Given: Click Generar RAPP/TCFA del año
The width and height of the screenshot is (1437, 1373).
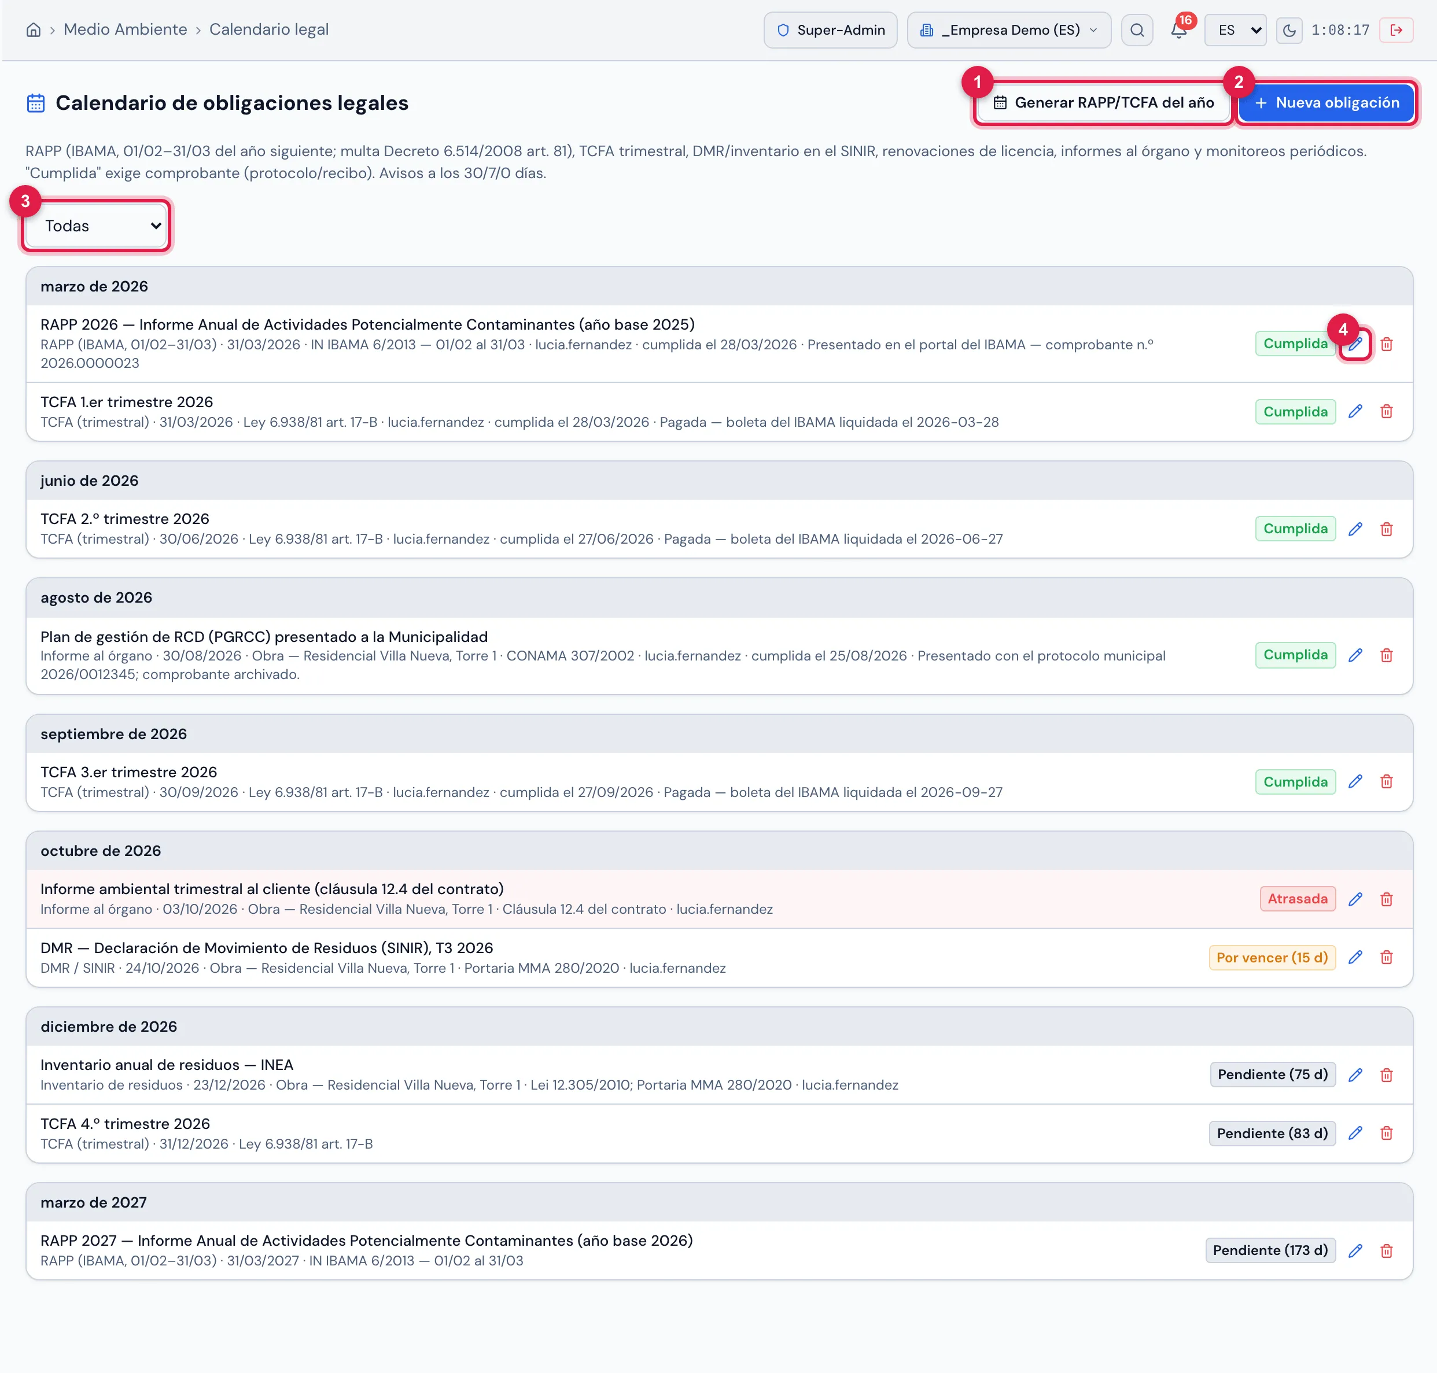Looking at the screenshot, I should (1103, 102).
